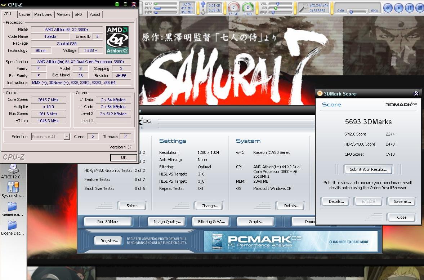
Task: Click the stop button in the top bar
Action: coord(420,8)
